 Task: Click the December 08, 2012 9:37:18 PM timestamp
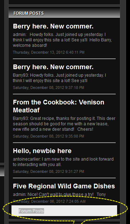pos(48,88)
